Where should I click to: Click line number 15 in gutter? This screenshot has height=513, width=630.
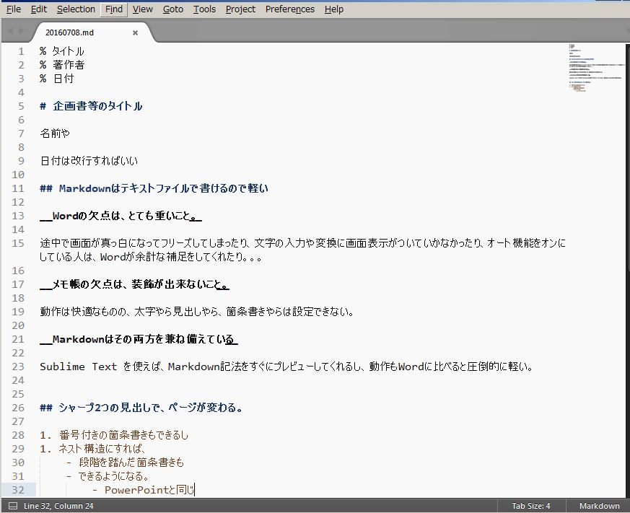point(18,243)
